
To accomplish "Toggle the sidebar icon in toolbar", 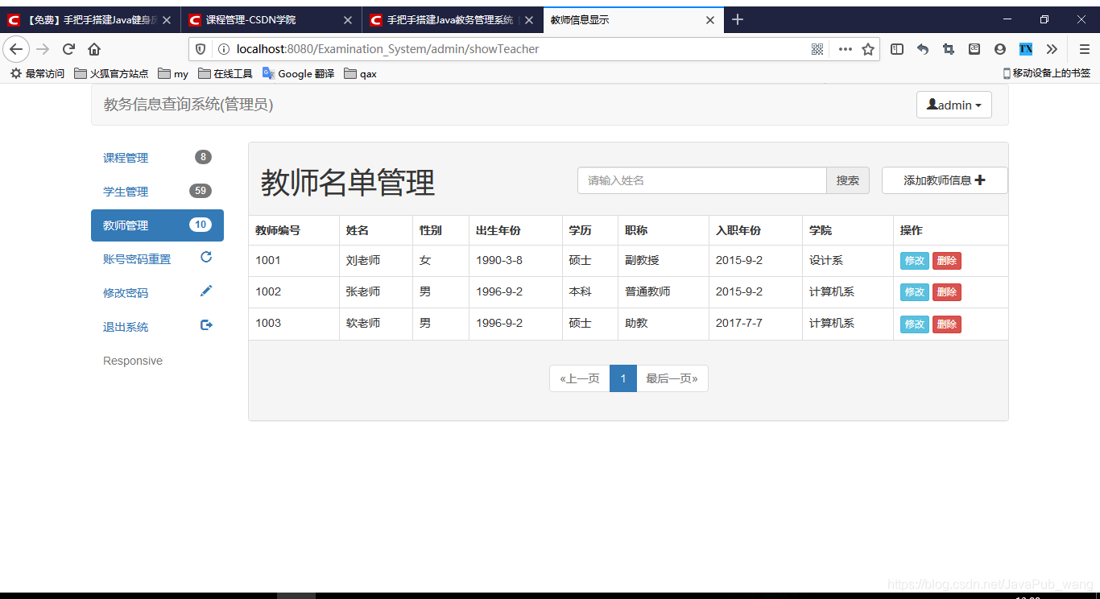I will click(897, 49).
